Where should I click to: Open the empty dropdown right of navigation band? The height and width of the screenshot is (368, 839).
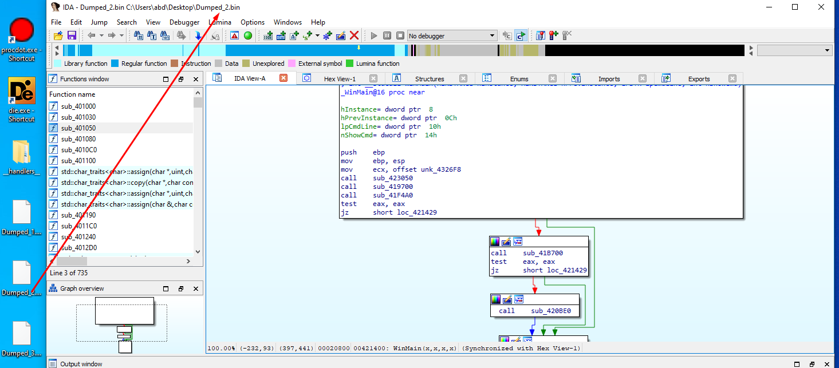tap(794, 50)
